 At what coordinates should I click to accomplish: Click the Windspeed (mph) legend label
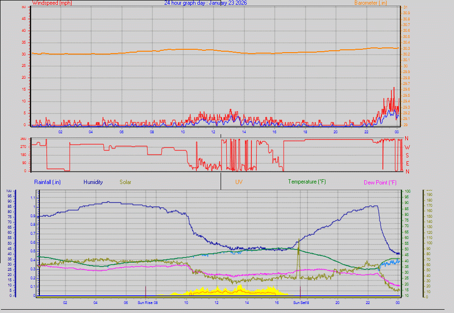[x=52, y=3]
